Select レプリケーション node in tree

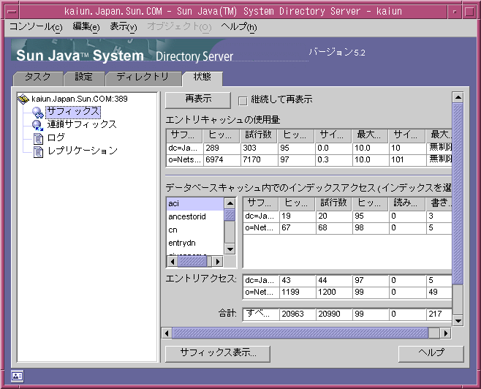click(83, 151)
